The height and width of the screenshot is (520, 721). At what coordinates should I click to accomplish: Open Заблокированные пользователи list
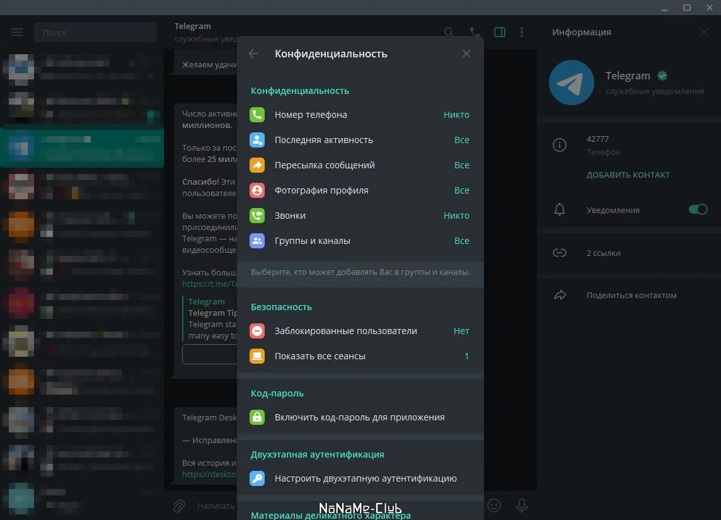pyautogui.click(x=360, y=330)
